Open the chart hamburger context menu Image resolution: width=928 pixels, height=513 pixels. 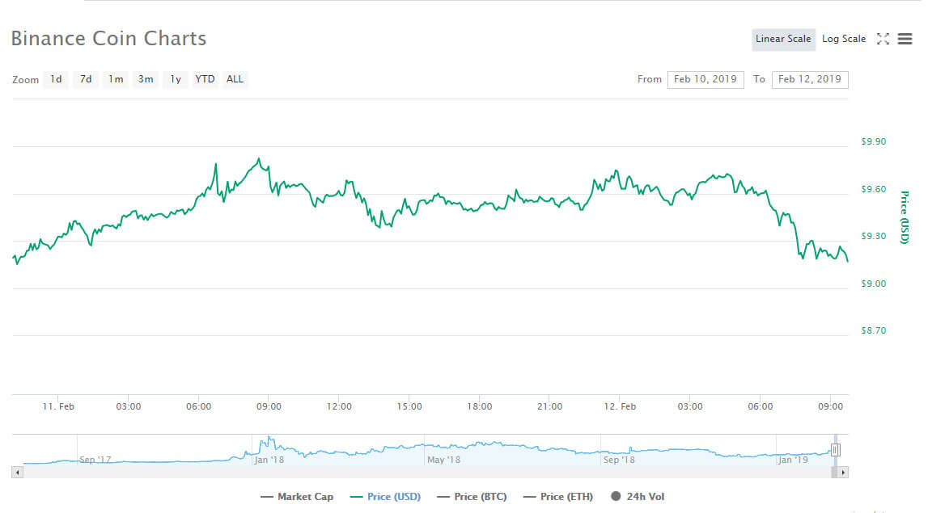pyautogui.click(x=905, y=39)
